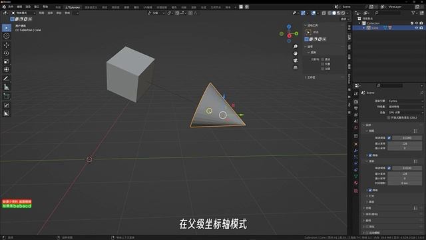Enable the 原点 (Origins) affect-only checkbox
This screenshot has height=240, width=426.
click(323, 59)
